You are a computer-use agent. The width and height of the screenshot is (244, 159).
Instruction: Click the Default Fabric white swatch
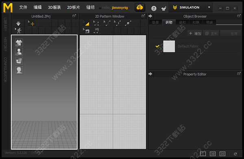pos(169,46)
